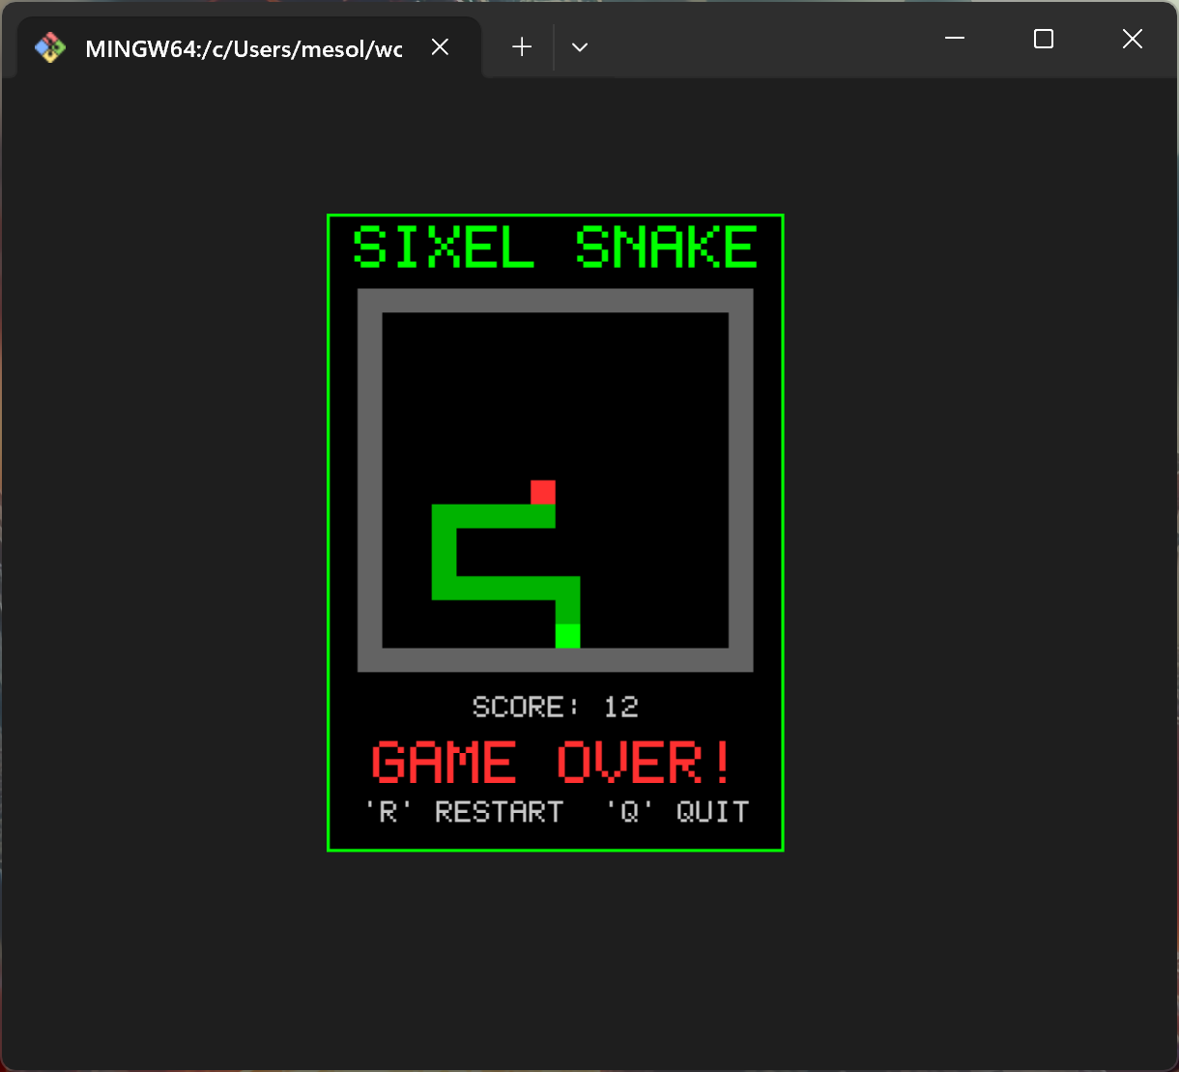Image resolution: width=1179 pixels, height=1072 pixels.
Task: Open a new terminal tab
Action: (522, 47)
